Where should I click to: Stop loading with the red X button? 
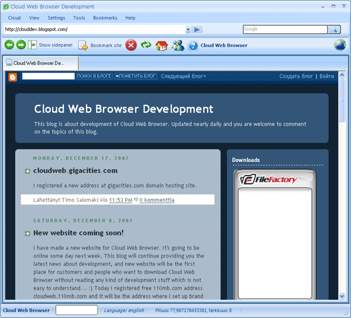(x=131, y=45)
